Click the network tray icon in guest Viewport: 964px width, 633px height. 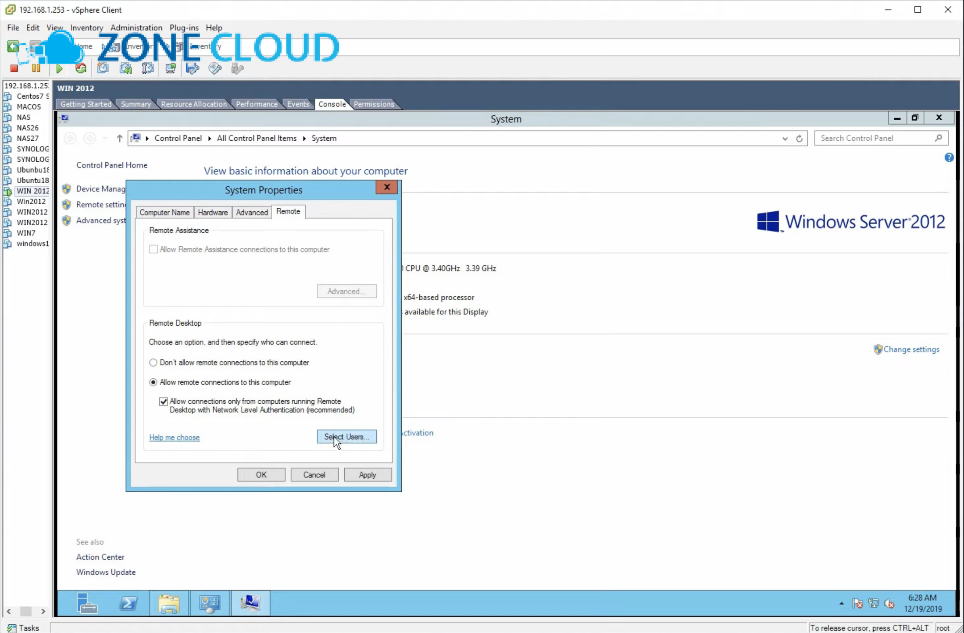tap(874, 604)
